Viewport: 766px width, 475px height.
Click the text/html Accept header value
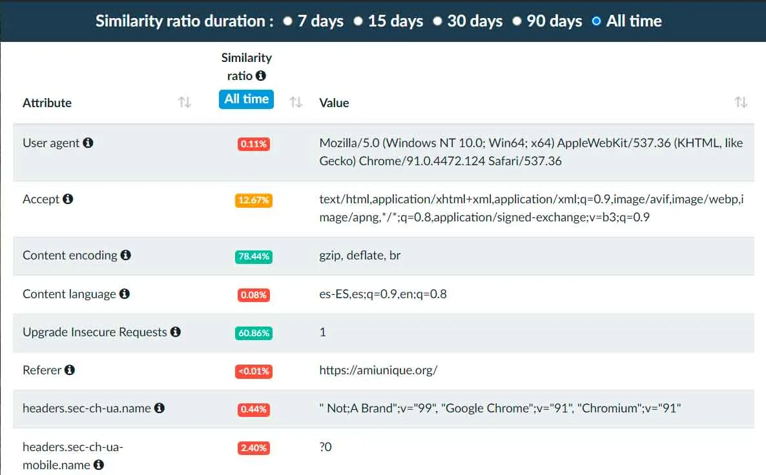(x=532, y=208)
